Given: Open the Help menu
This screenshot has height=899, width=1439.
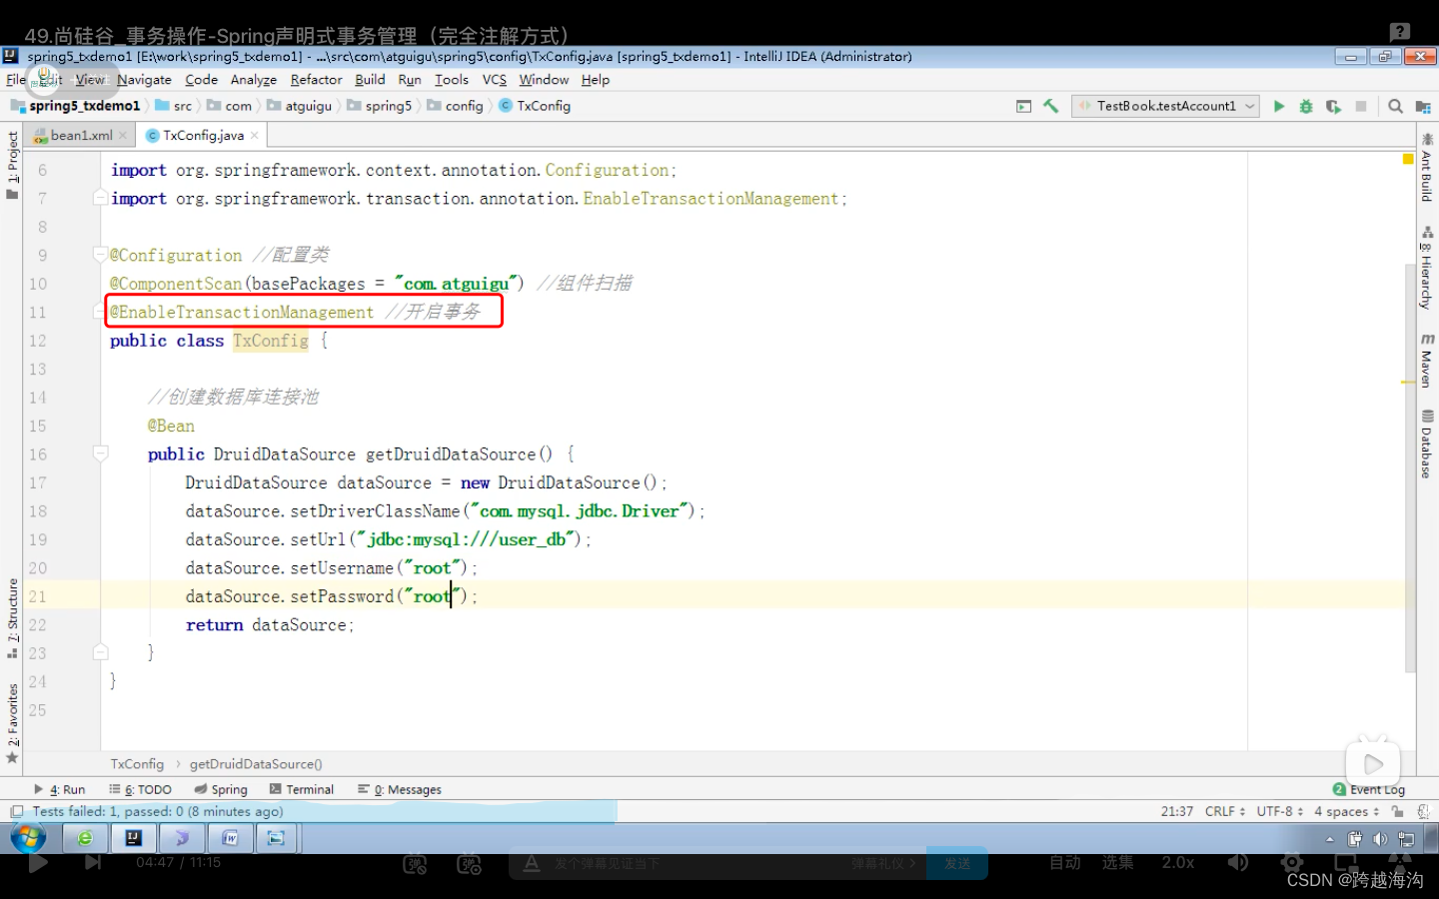Looking at the screenshot, I should pos(596,80).
